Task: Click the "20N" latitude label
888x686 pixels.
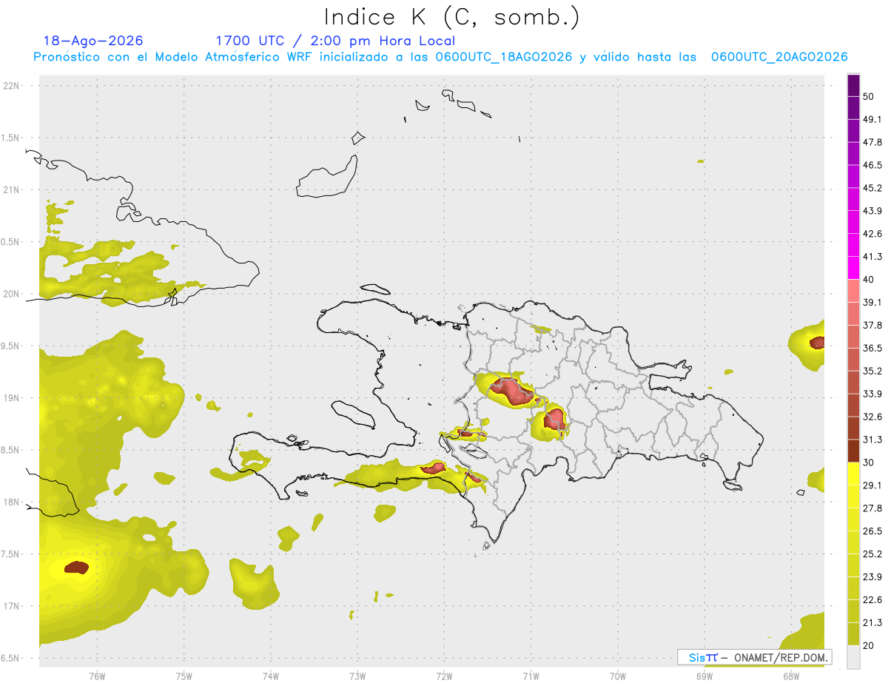Action: [13, 294]
